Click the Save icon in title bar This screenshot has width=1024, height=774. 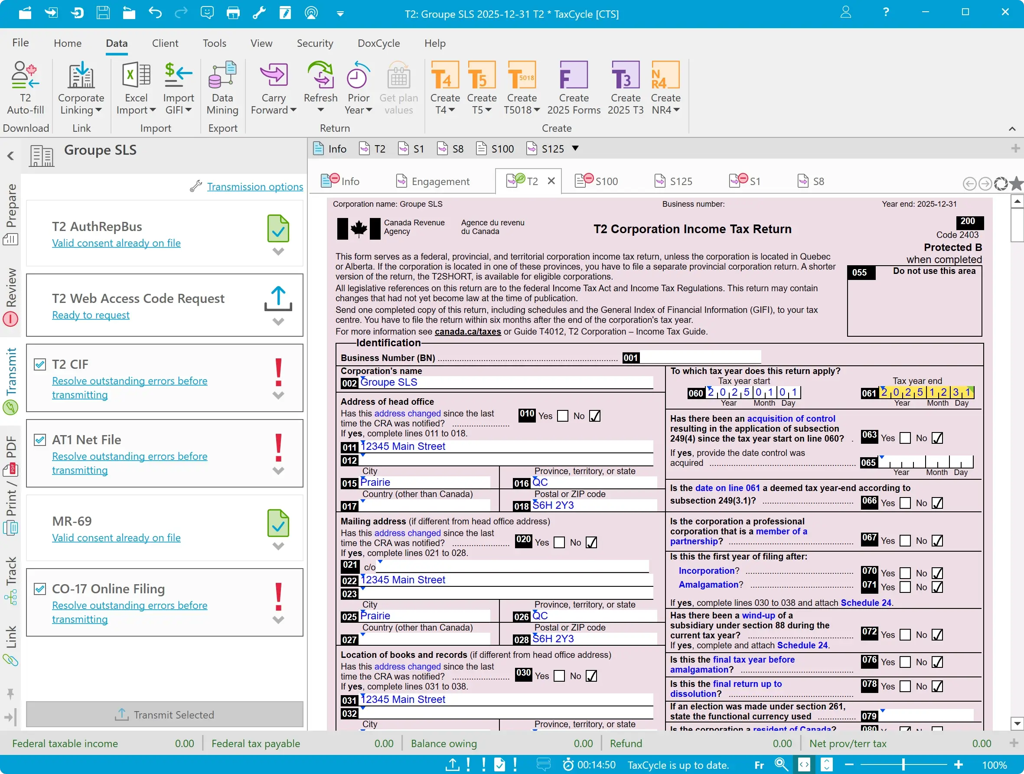tap(103, 13)
